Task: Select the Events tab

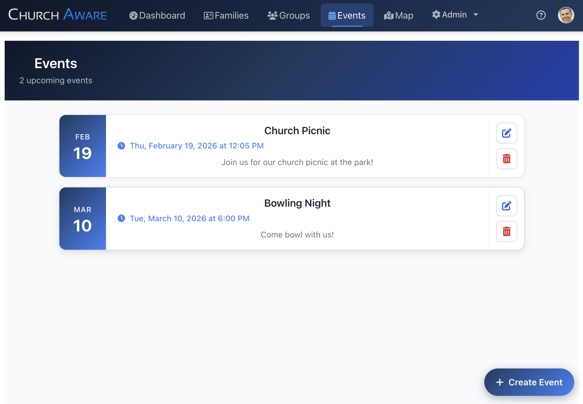Action: click(x=347, y=15)
